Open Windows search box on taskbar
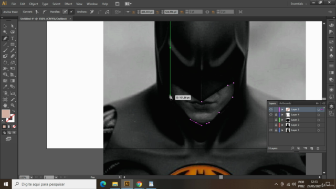This screenshot has width=336, height=189. pos(54,184)
